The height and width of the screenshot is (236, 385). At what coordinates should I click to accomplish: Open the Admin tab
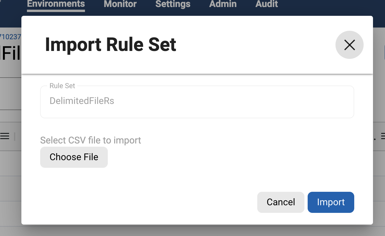223,4
